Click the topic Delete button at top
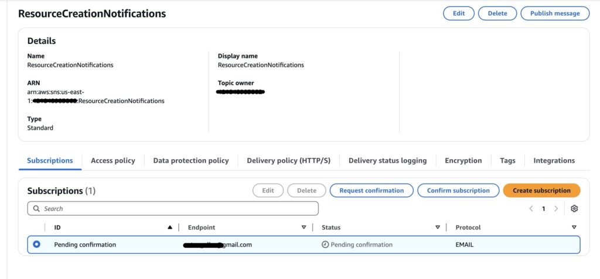Image resolution: width=600 pixels, height=279 pixels. (497, 13)
